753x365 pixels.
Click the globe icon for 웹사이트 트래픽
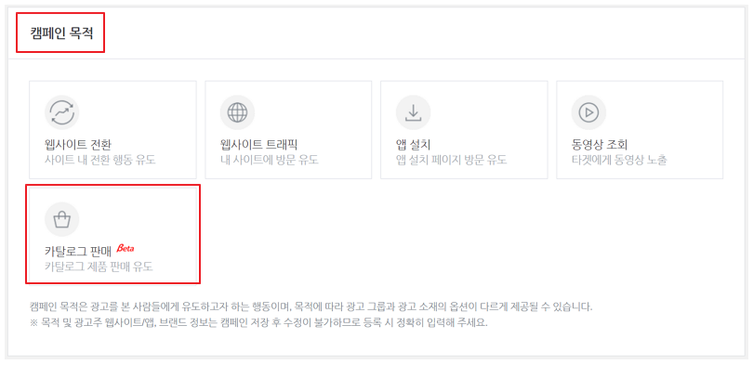point(237,112)
